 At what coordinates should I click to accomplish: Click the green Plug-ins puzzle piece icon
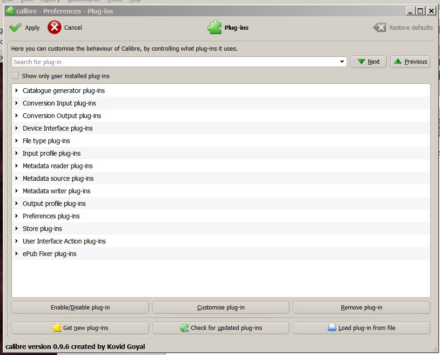pos(215,27)
